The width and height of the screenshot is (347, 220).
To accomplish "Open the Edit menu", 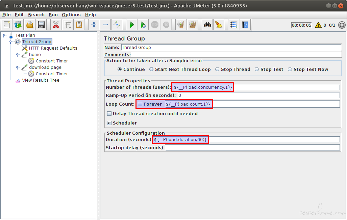I will tap(19, 15).
